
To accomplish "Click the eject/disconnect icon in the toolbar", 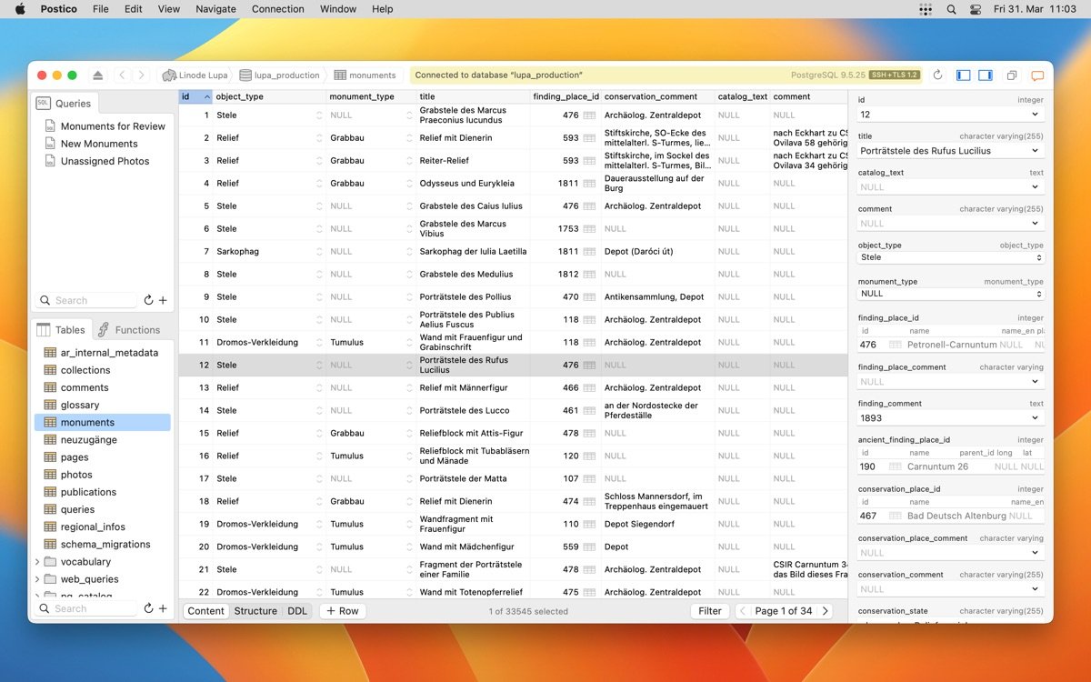I will tap(98, 75).
